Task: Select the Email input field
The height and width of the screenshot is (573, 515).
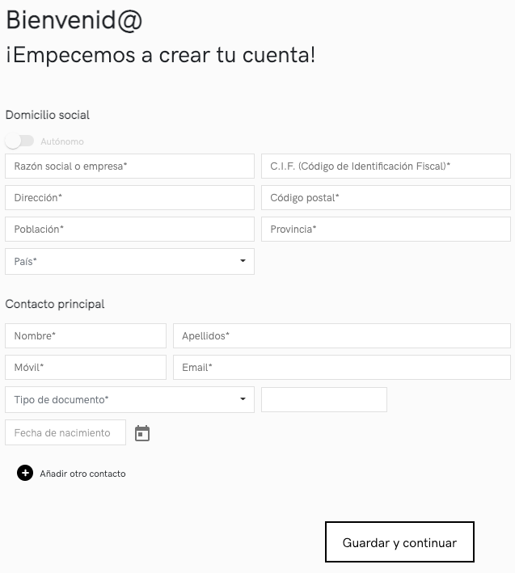Action: (x=342, y=367)
